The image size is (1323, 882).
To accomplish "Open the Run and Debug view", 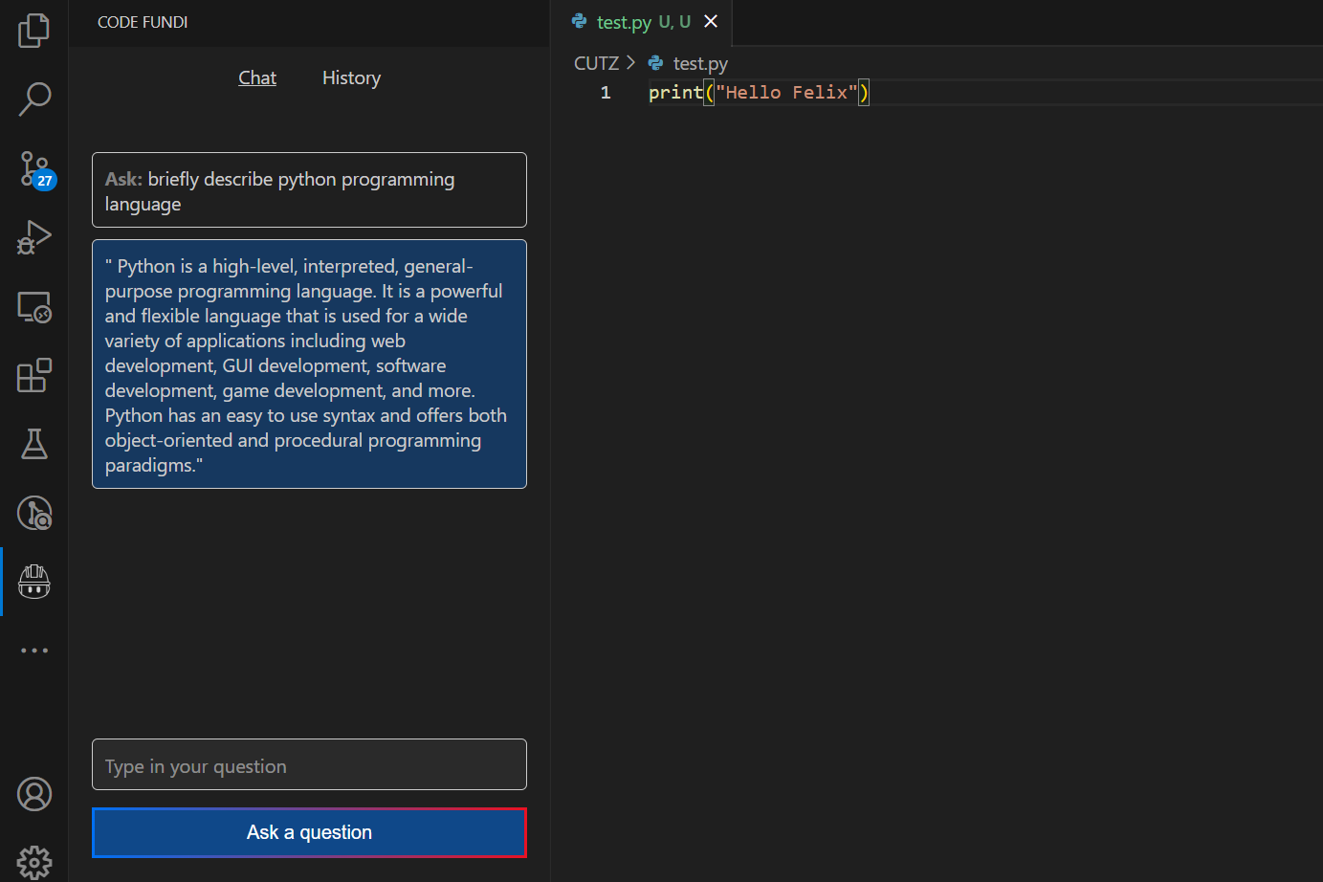I will click(34, 237).
